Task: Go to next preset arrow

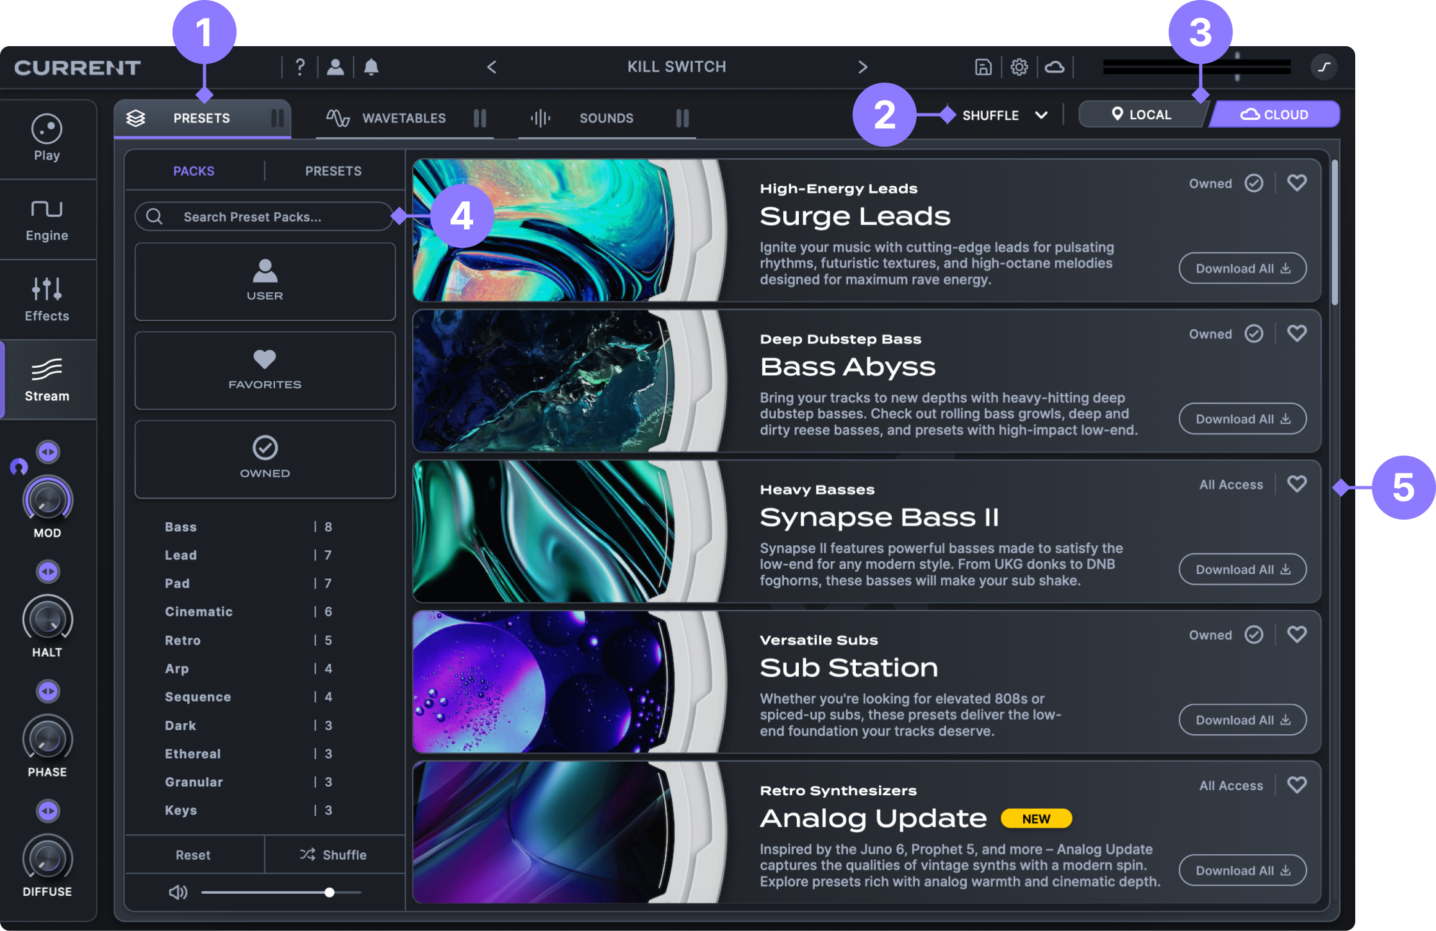Action: pos(863,67)
